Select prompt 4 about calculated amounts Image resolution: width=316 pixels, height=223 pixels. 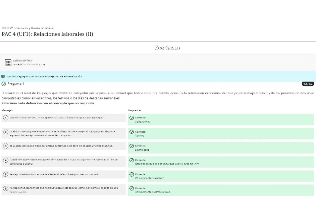click(x=63, y=162)
